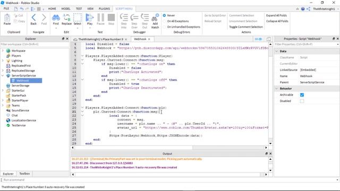This screenshot has height=191, width=340.
Task: Click Go to Script Error
Action: click(215, 15)
